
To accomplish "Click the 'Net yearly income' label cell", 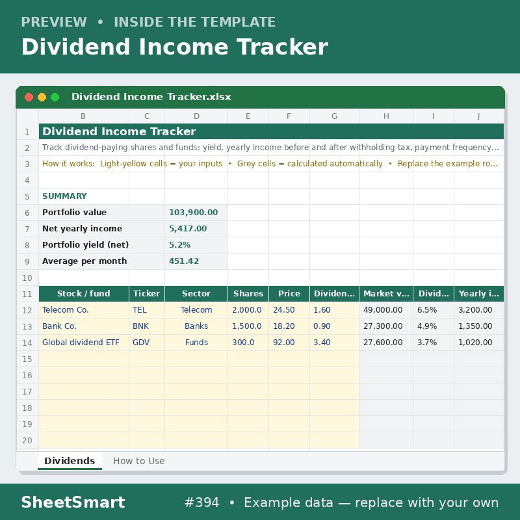I will point(101,229).
